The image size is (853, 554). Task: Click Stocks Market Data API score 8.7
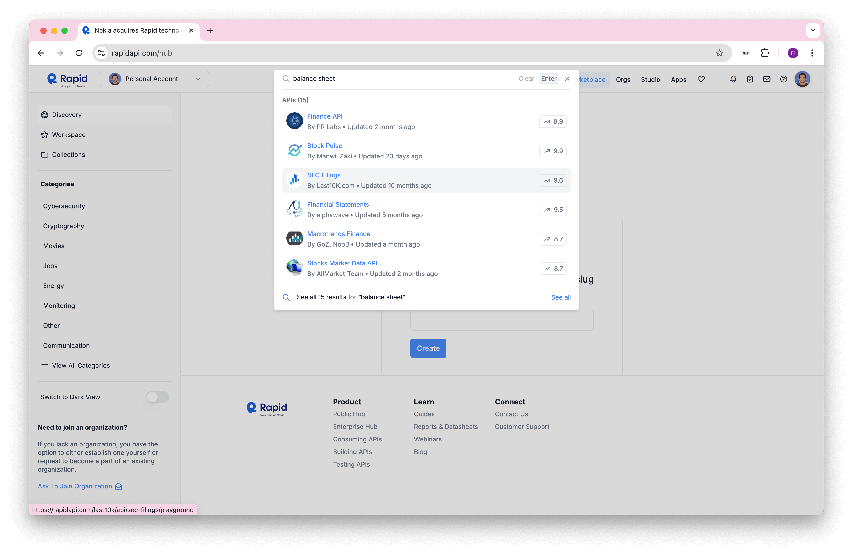(x=553, y=268)
